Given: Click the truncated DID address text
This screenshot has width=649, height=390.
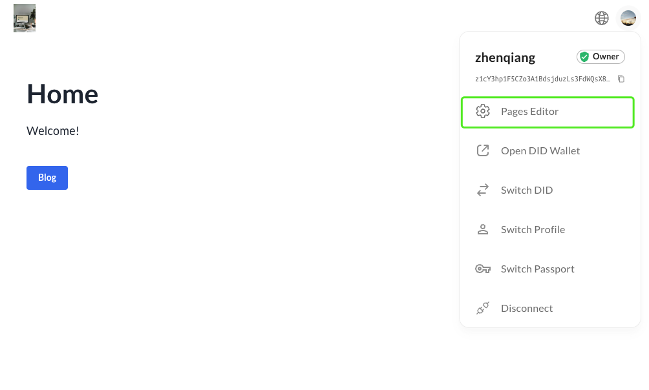Looking at the screenshot, I should point(542,79).
